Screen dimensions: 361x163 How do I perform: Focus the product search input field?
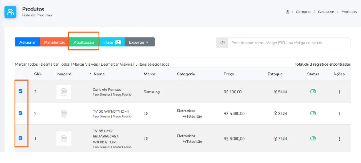click(x=289, y=43)
